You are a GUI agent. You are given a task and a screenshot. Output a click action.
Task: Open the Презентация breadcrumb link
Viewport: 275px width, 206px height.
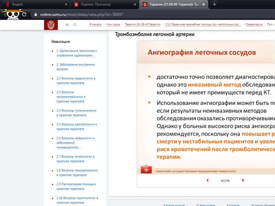tap(254, 24)
